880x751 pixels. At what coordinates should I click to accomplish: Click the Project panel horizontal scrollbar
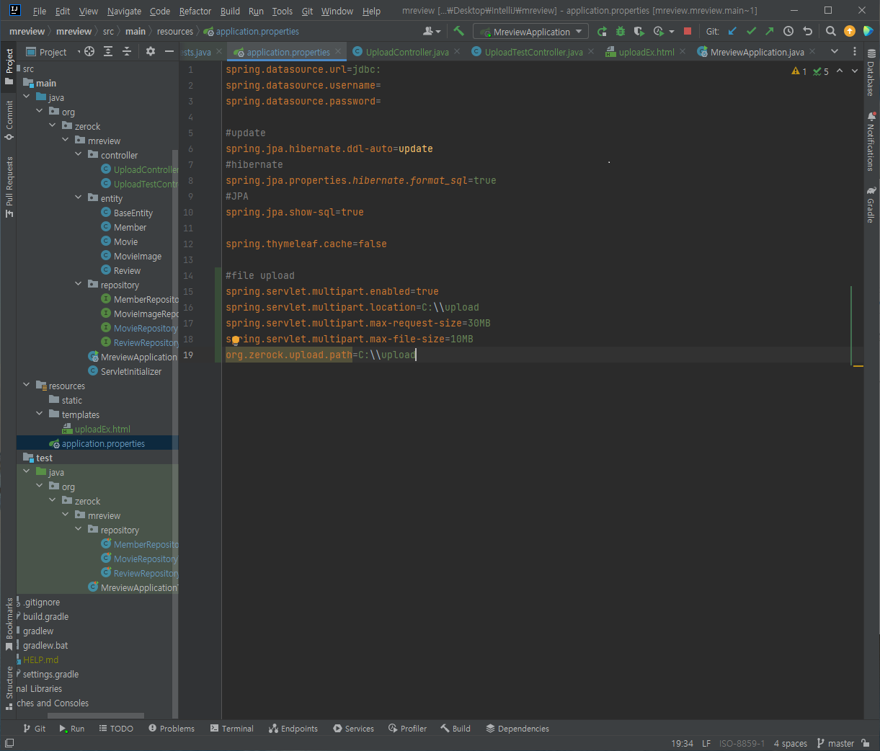click(95, 716)
